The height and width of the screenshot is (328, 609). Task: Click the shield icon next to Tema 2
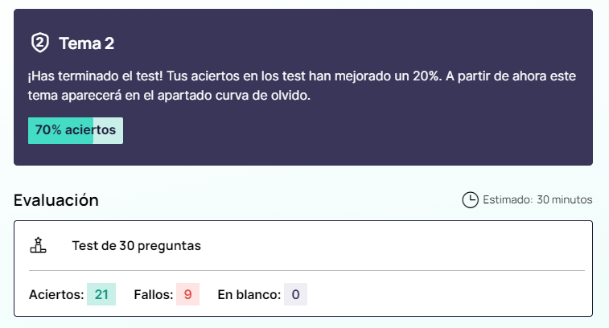[x=40, y=43]
